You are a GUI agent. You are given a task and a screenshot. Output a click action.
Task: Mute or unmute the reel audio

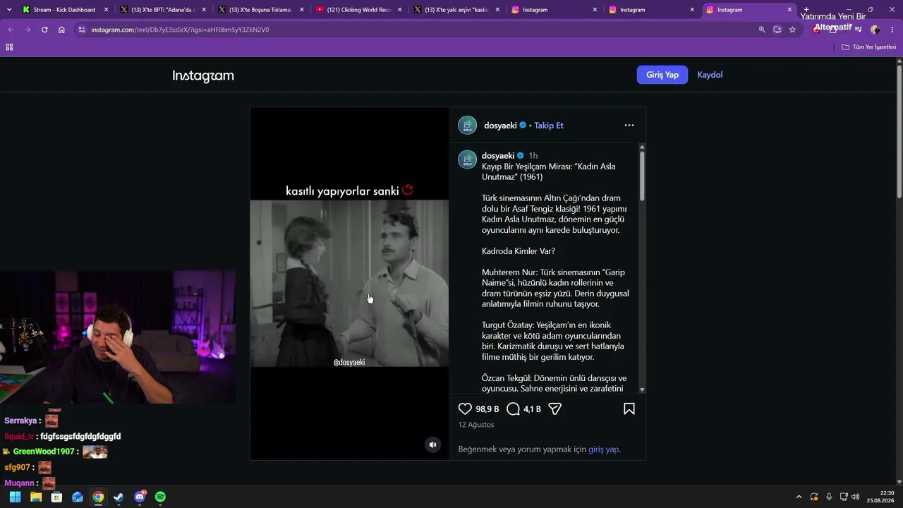coord(433,445)
